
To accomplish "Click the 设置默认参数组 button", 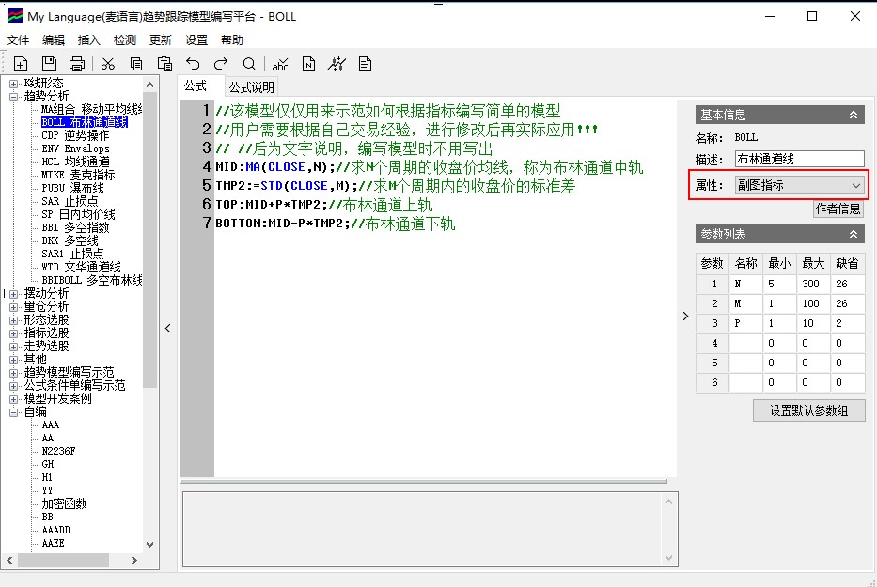I will [808, 410].
